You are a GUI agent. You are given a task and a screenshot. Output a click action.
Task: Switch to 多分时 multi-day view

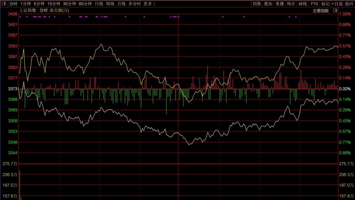click(x=135, y=4)
